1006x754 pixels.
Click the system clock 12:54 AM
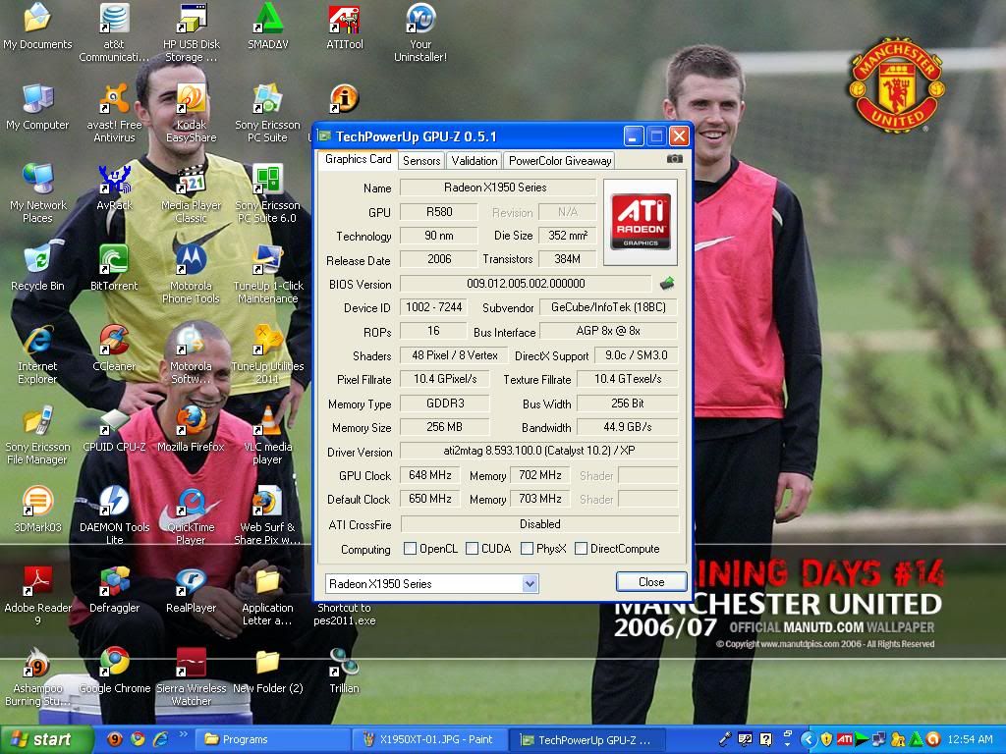[972, 739]
